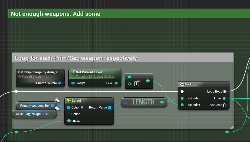Select the 'Loop for each Prim/Sec weapon' comment title
The height and width of the screenshot is (142, 250).
[76, 58]
